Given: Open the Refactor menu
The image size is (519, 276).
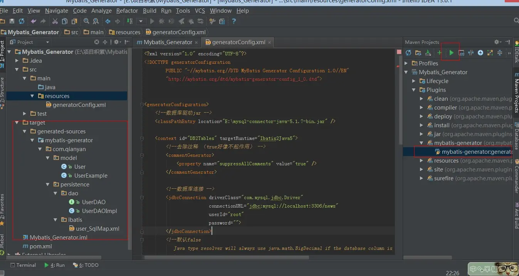Looking at the screenshot, I should [127, 11].
